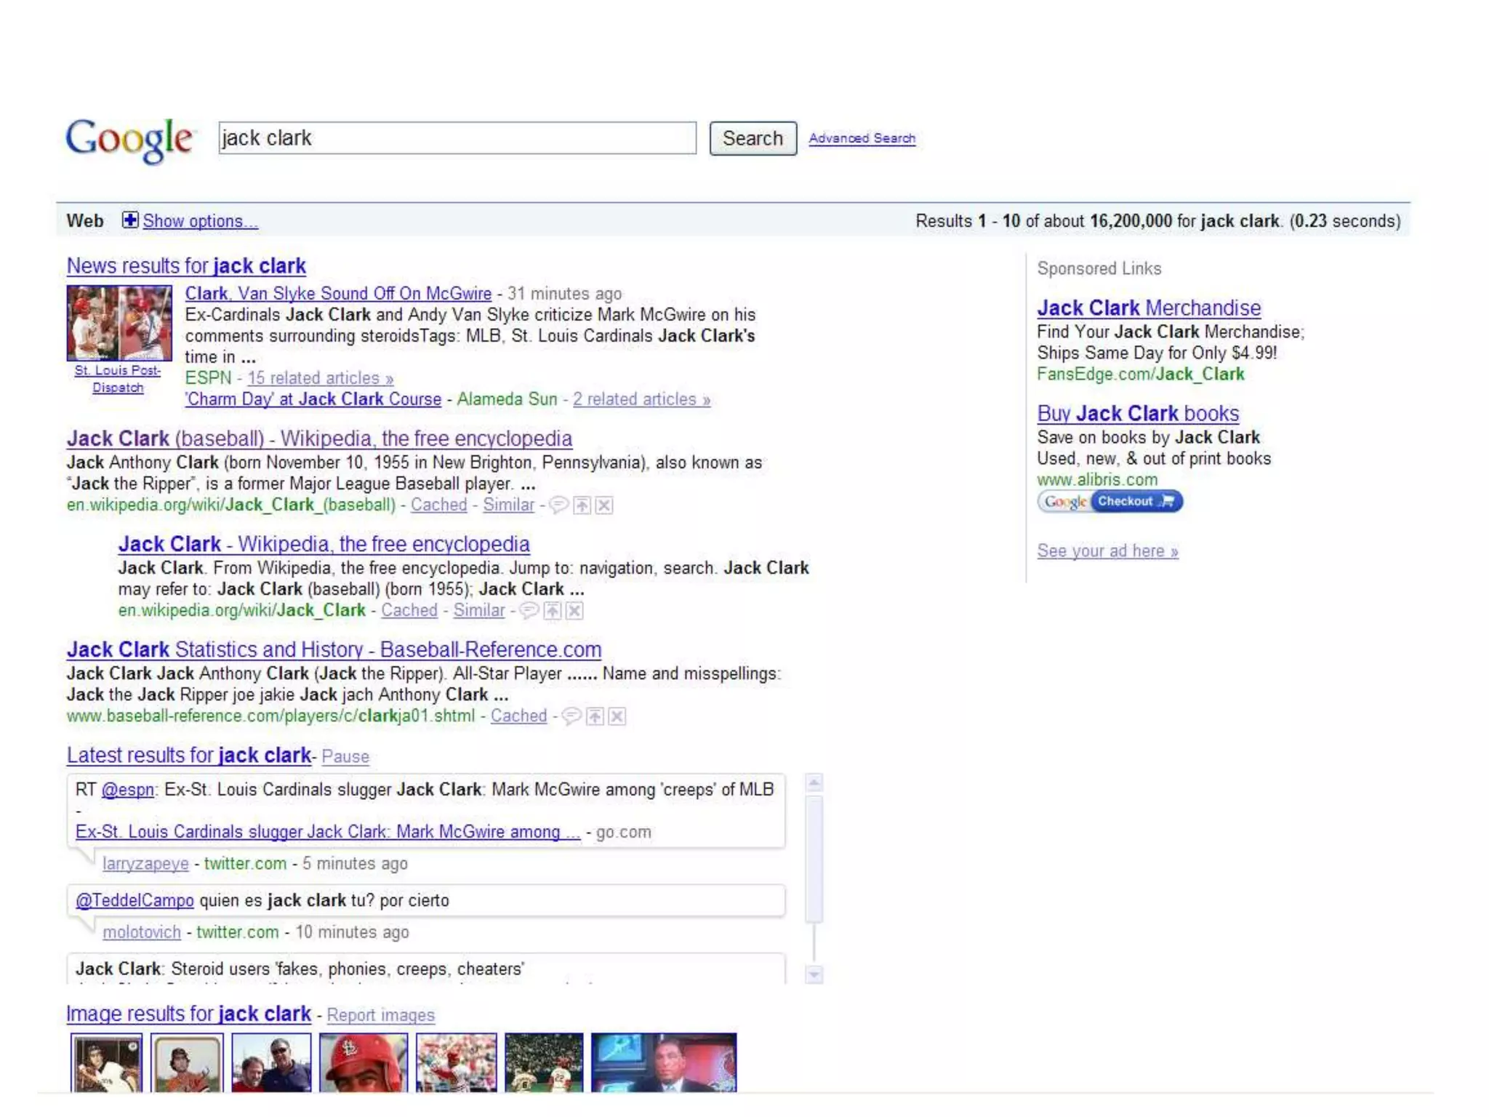Open Similar link for Jack Clark (baseball)
This screenshot has width=1489, height=1117.
[x=508, y=505]
